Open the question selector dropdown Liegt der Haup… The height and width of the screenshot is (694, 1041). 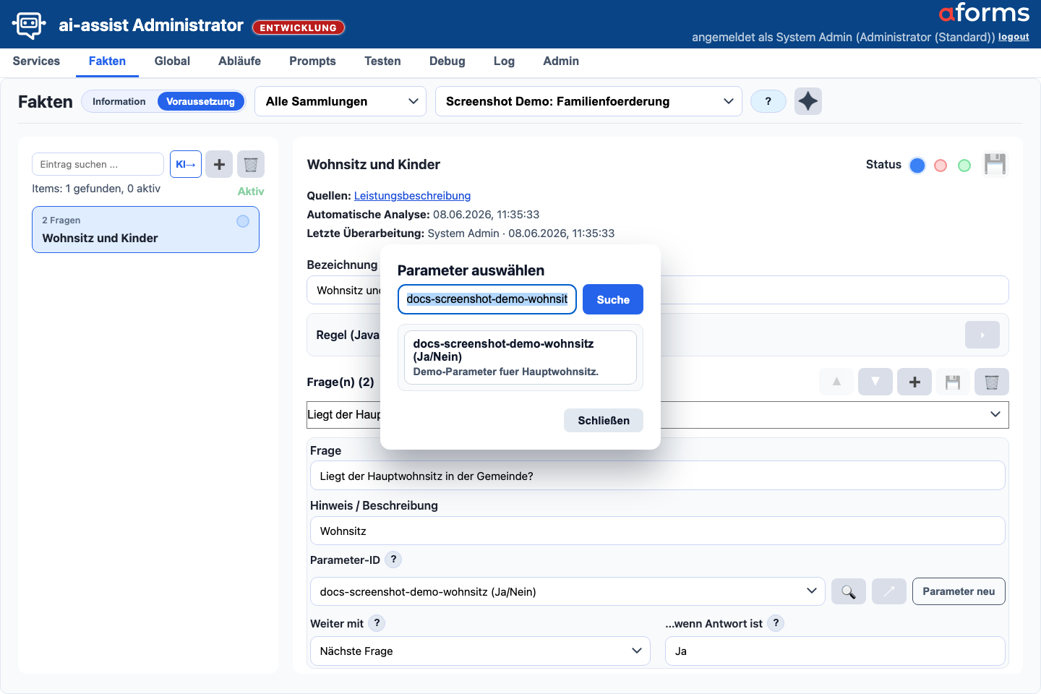coord(658,415)
